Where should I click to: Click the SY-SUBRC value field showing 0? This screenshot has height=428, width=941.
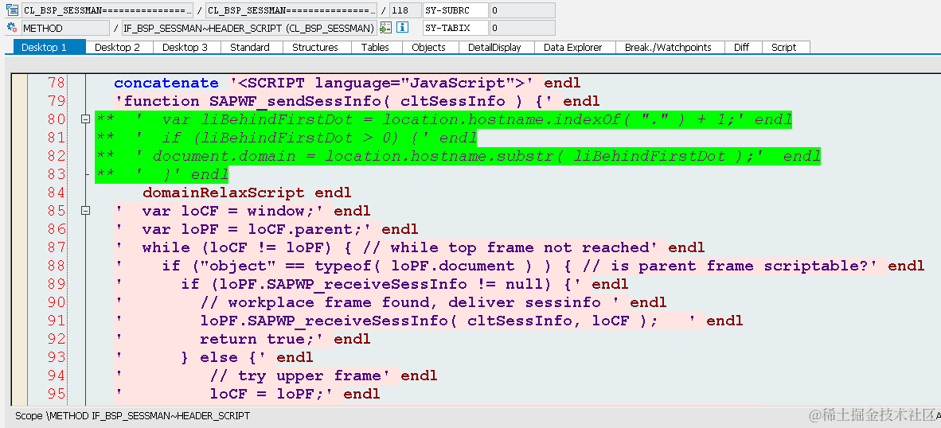(522, 10)
